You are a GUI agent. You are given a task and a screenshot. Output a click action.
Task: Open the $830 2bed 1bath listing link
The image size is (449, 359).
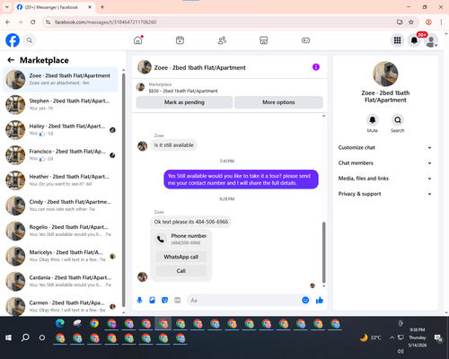pyautogui.click(x=183, y=91)
